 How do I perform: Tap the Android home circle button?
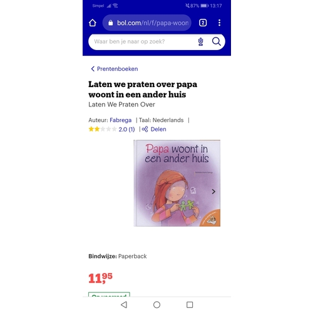pyautogui.click(x=156, y=305)
